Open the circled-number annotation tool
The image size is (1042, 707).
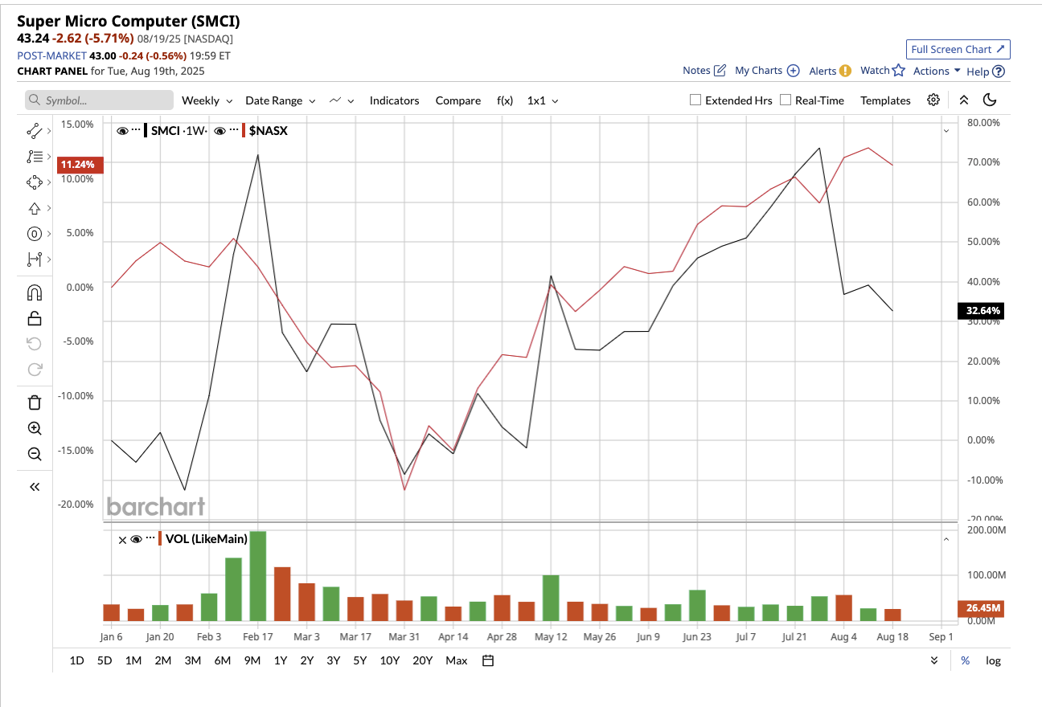(x=34, y=234)
